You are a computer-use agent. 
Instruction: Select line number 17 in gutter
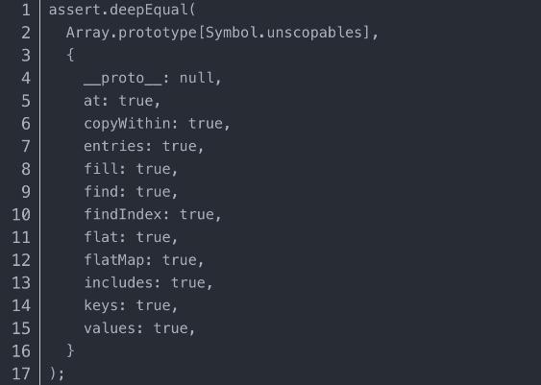[x=21, y=373]
